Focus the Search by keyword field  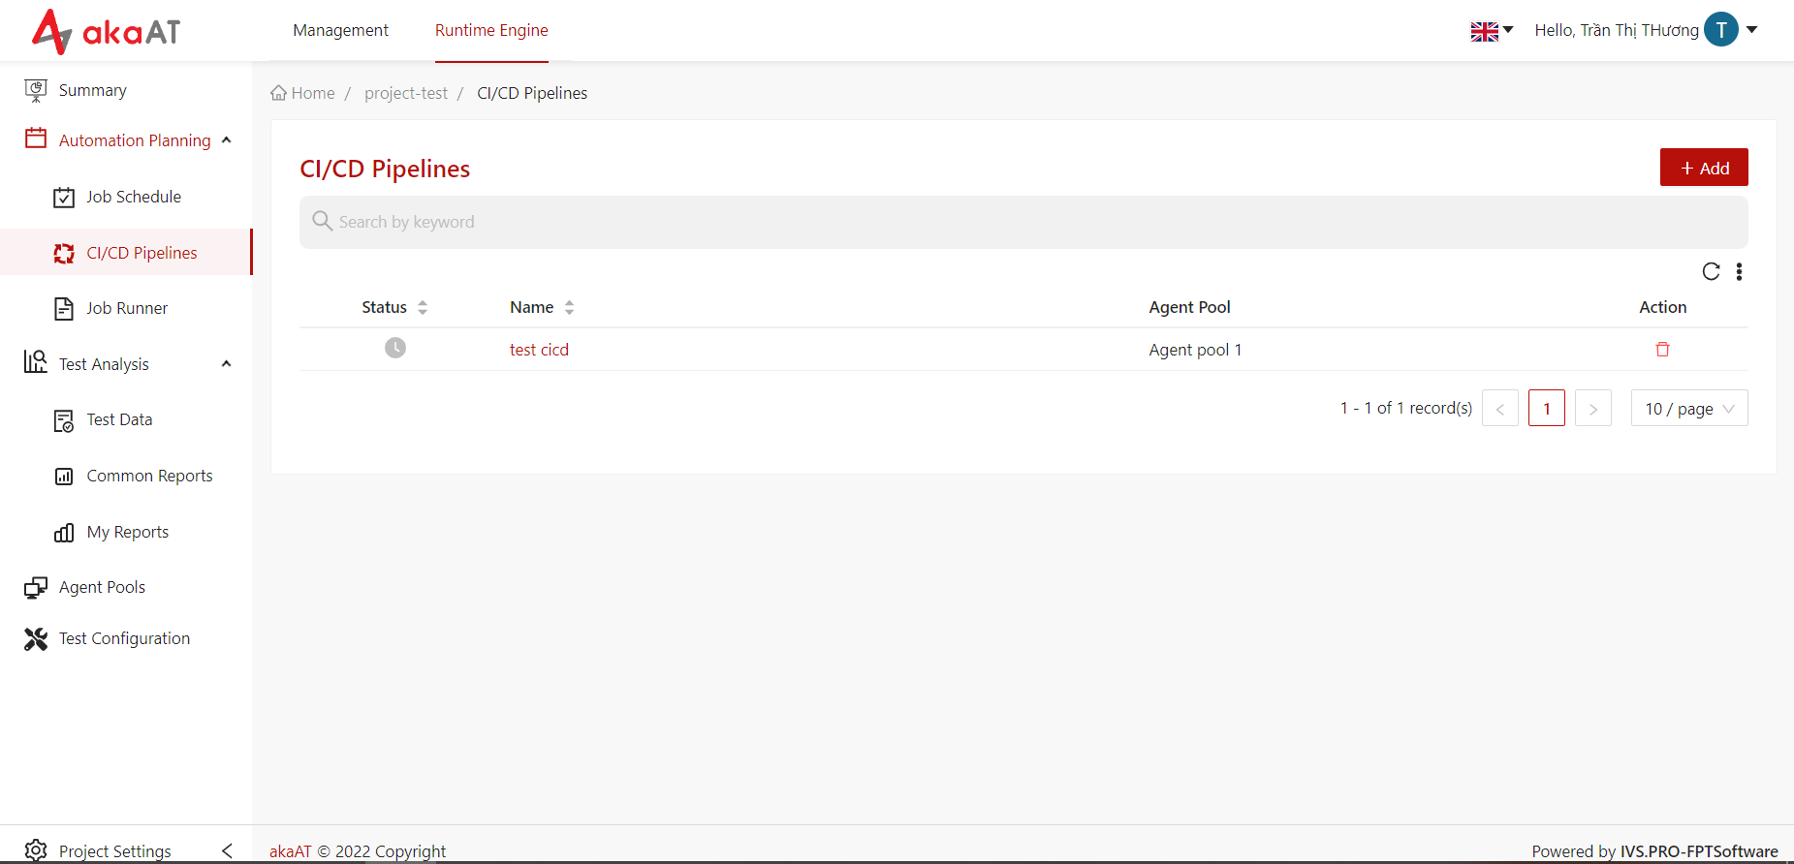[1023, 222]
